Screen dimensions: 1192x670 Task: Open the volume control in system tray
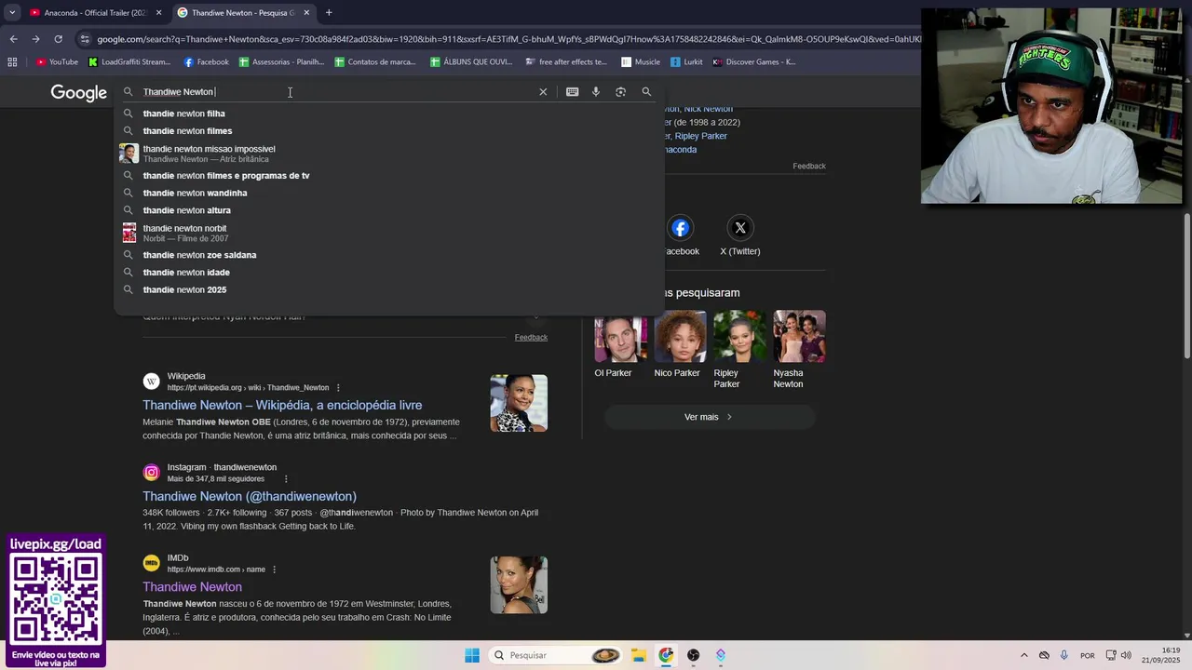click(1126, 655)
